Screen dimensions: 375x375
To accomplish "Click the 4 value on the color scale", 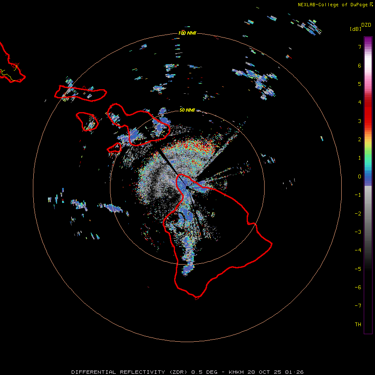I will [x=360, y=102].
